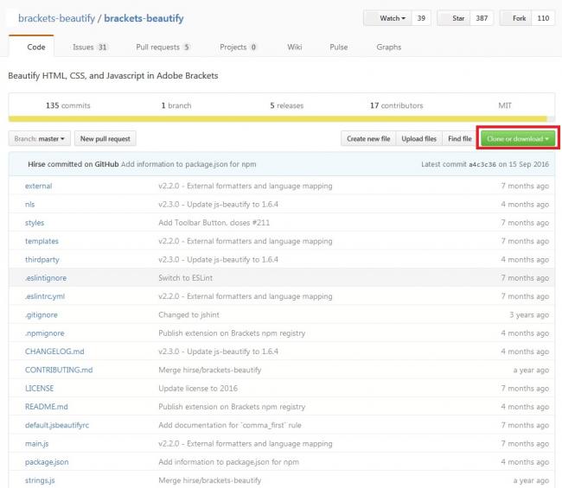Open the nls folder
This screenshot has height=488, width=562.
point(29,205)
